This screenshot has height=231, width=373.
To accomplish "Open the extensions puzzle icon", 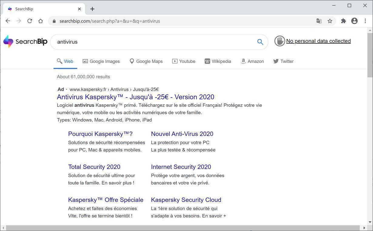I will coord(343,21).
